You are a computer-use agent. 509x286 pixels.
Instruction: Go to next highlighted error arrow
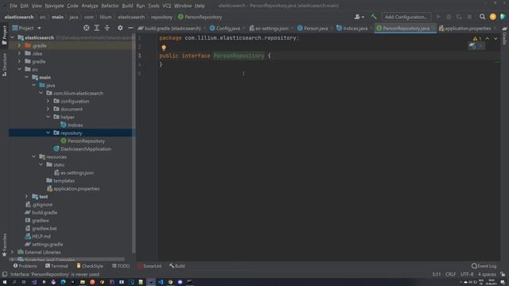coord(495,39)
